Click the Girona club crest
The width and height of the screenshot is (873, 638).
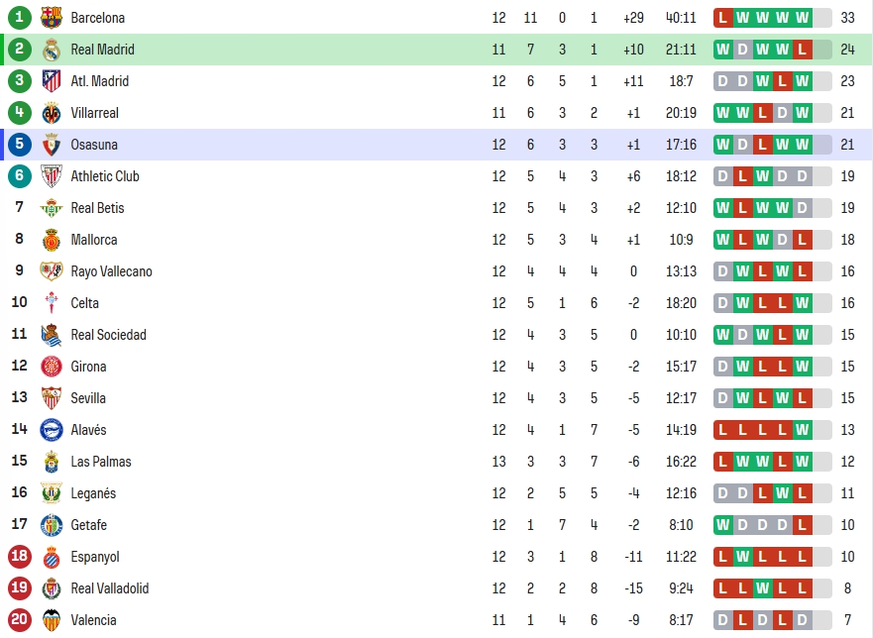[52, 367]
